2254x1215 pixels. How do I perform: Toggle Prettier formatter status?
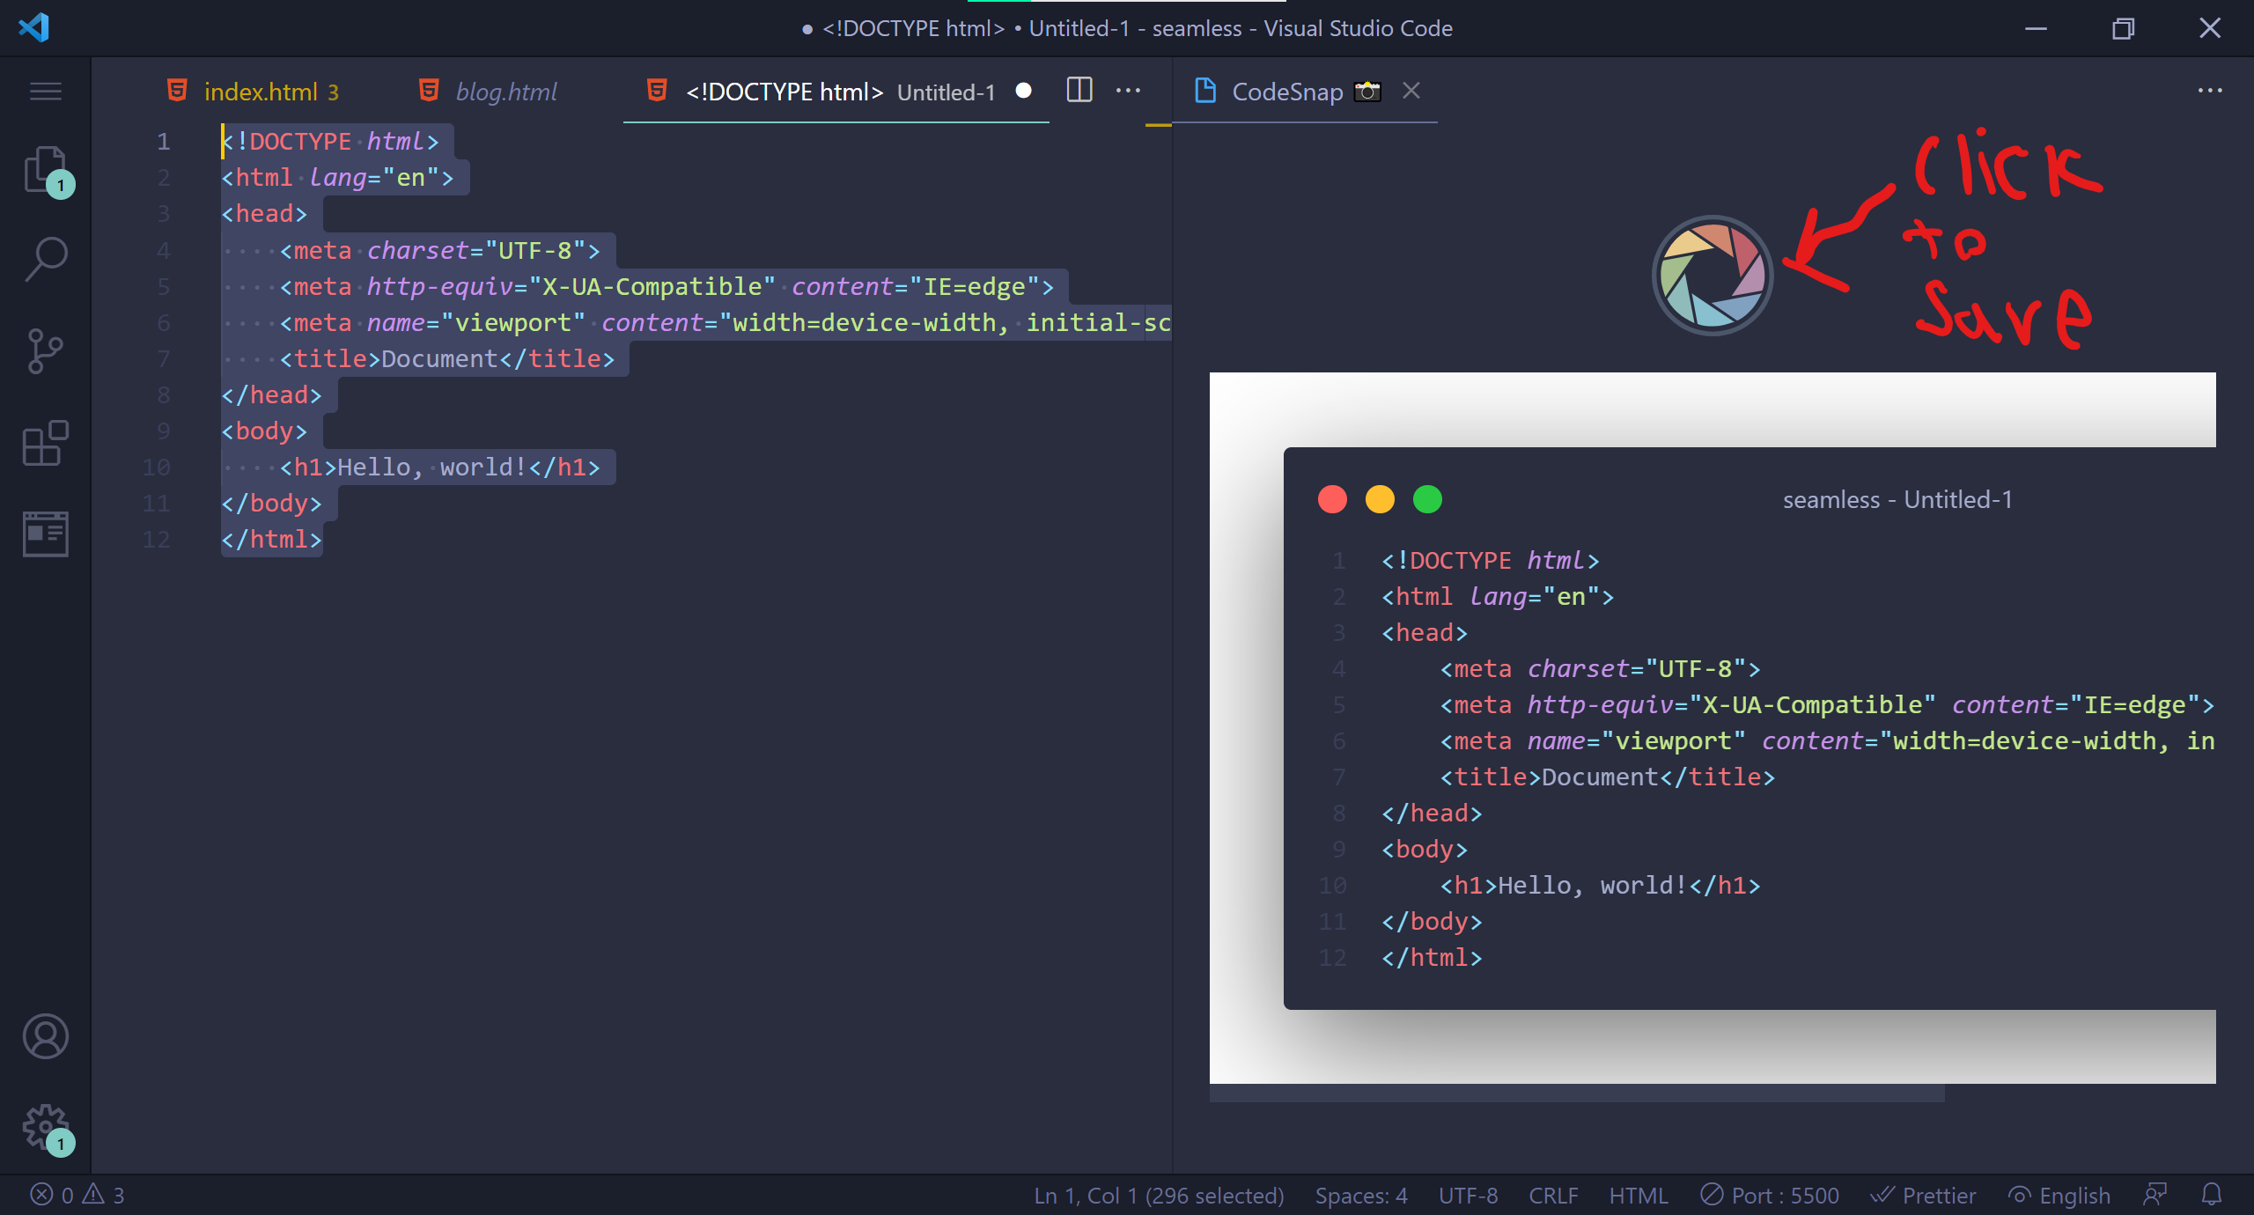click(x=1924, y=1195)
